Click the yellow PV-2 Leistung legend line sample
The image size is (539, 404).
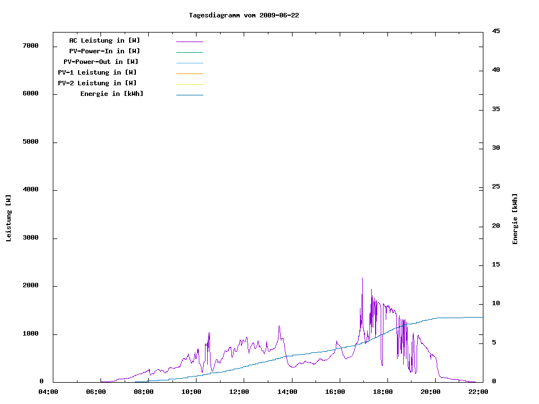click(189, 84)
